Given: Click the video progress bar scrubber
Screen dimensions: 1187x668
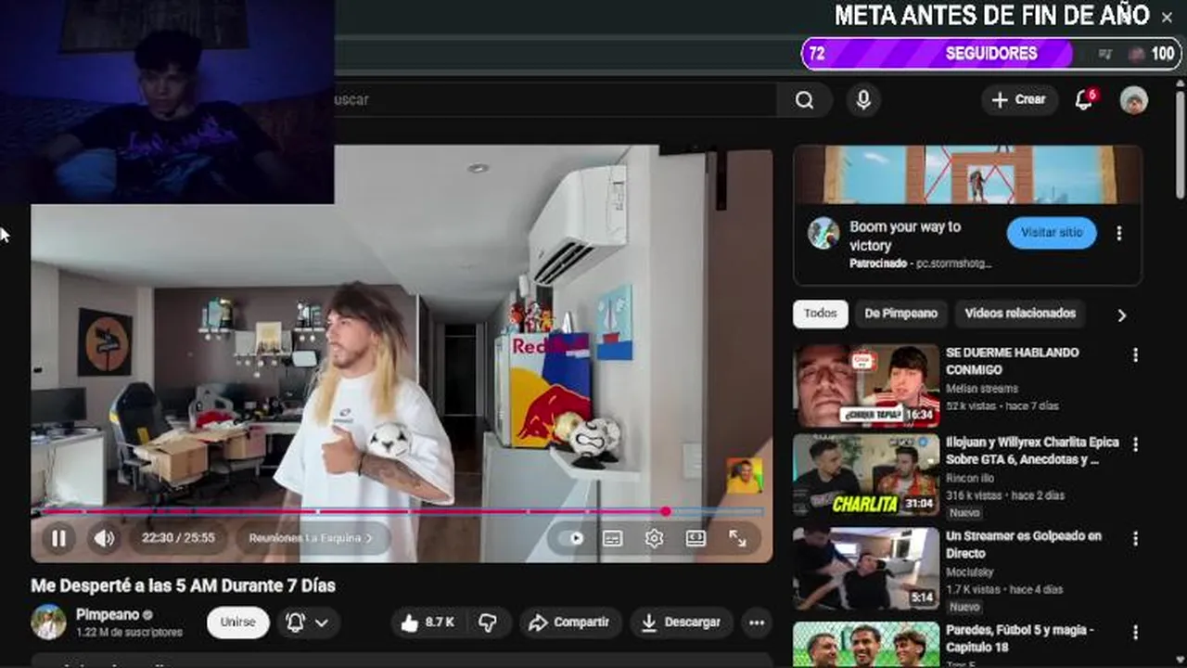Looking at the screenshot, I should [x=666, y=511].
